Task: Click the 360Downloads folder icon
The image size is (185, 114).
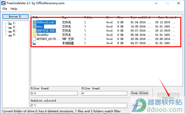Action: (x=34, y=22)
